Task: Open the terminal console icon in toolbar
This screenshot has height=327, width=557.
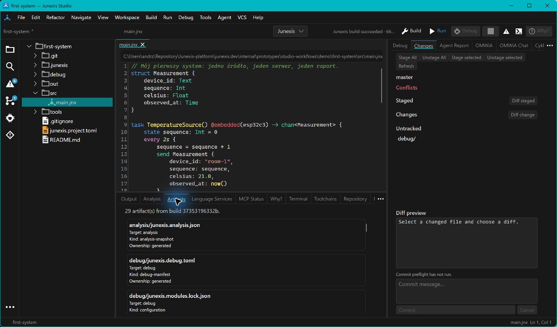Action: (519, 31)
